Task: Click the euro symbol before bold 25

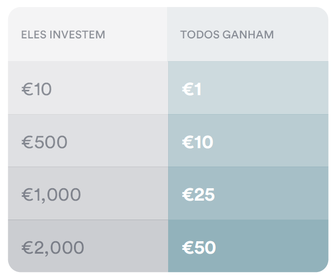Action: 188,195
